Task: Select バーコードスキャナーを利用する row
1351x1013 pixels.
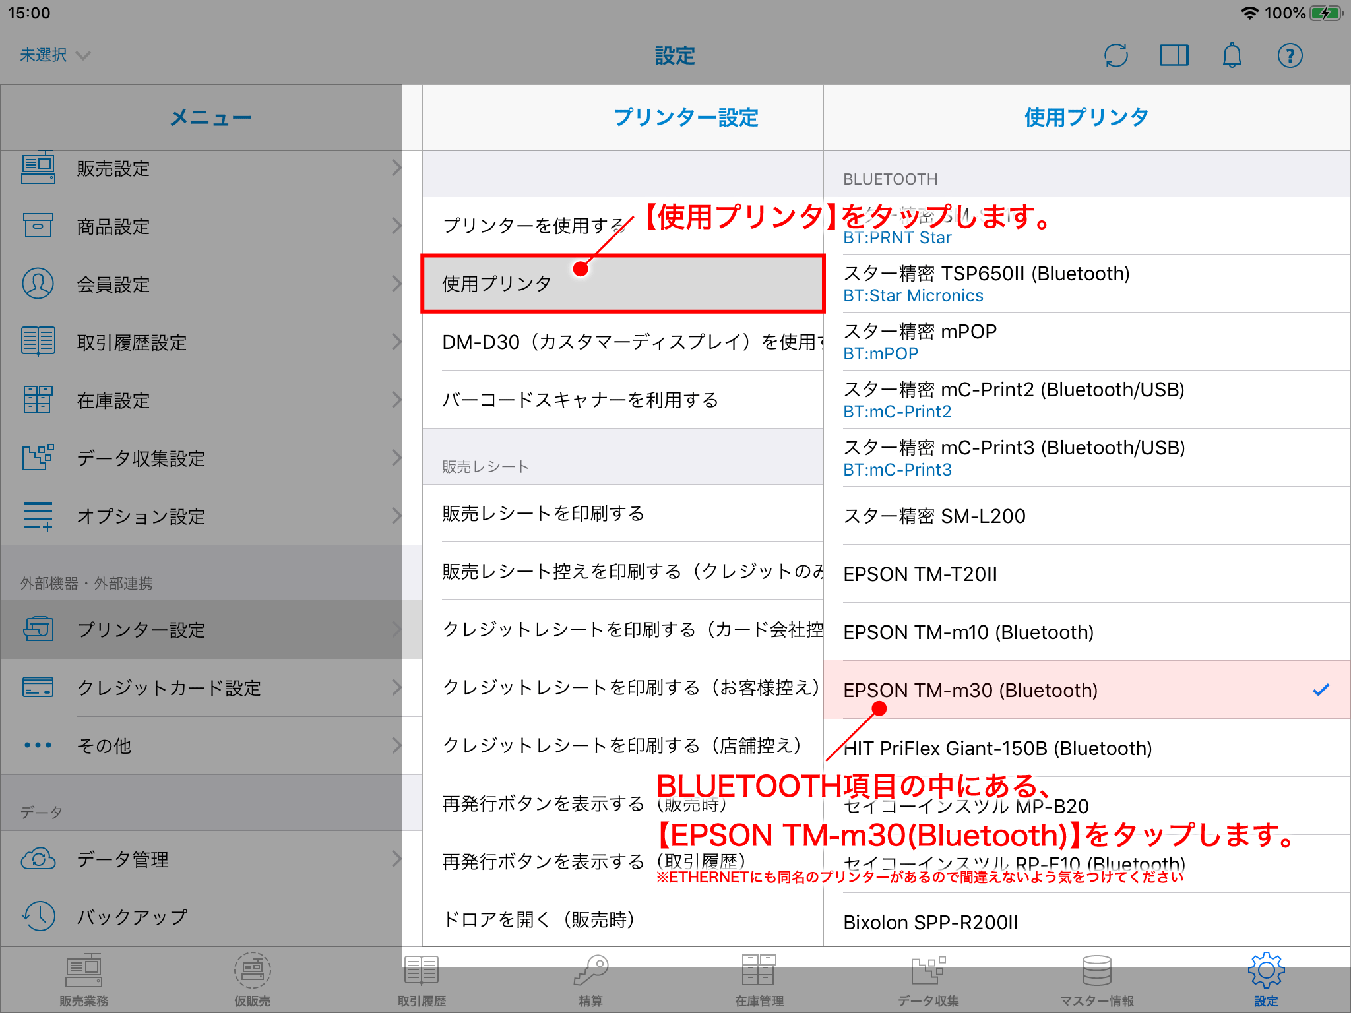Action: pos(623,400)
